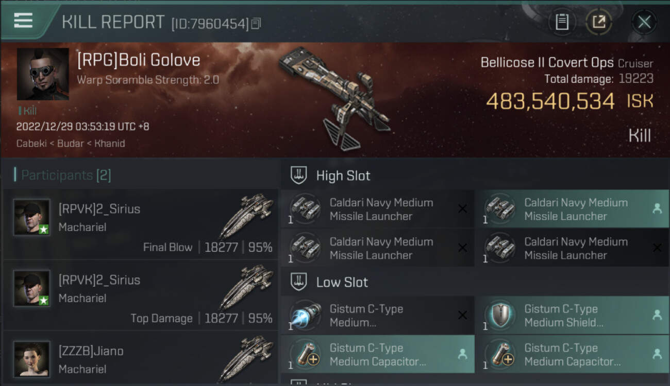This screenshot has height=386, width=670.
Task: Close the Kill Report window
Action: pyautogui.click(x=644, y=22)
